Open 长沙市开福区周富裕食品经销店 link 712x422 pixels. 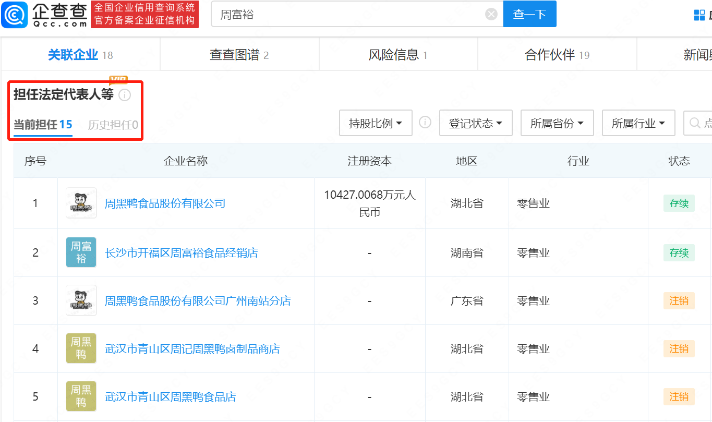(x=182, y=253)
